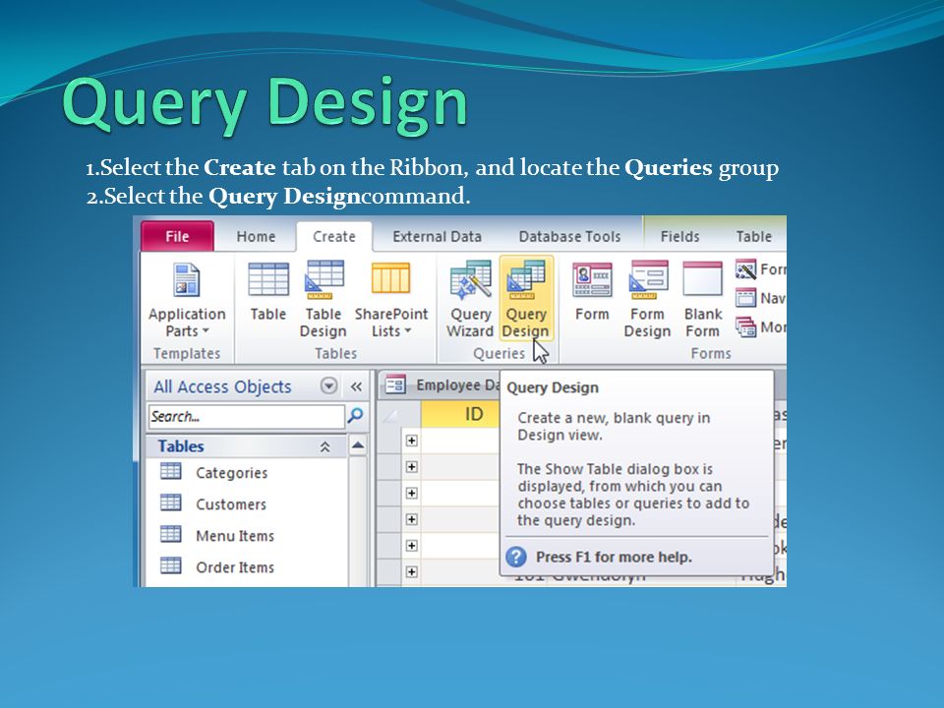This screenshot has width=944, height=708.
Task: Collapse the Tables group chevrons
Action: tap(325, 446)
